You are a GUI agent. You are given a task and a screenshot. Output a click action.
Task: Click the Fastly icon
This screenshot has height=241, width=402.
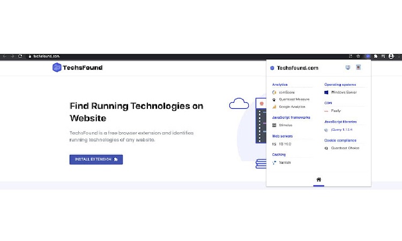[326, 111]
